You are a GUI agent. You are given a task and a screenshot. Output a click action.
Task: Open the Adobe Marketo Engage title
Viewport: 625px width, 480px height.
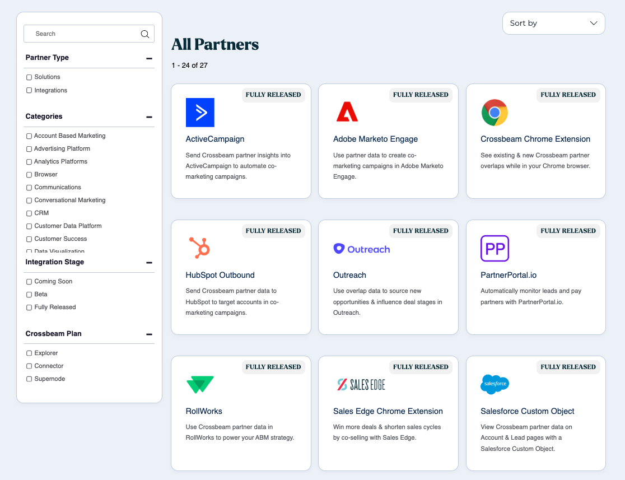[x=375, y=139]
